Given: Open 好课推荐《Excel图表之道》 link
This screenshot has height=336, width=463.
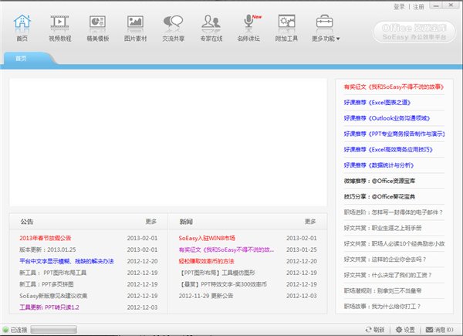Looking at the screenshot, I should (x=374, y=102).
